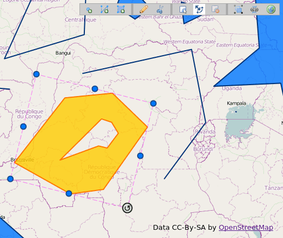283x238 pixels.
Task: Click the République Démocratique du Congo label
Action: pos(102,172)
